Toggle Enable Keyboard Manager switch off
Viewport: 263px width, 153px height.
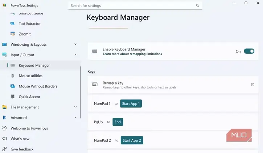click(249, 51)
